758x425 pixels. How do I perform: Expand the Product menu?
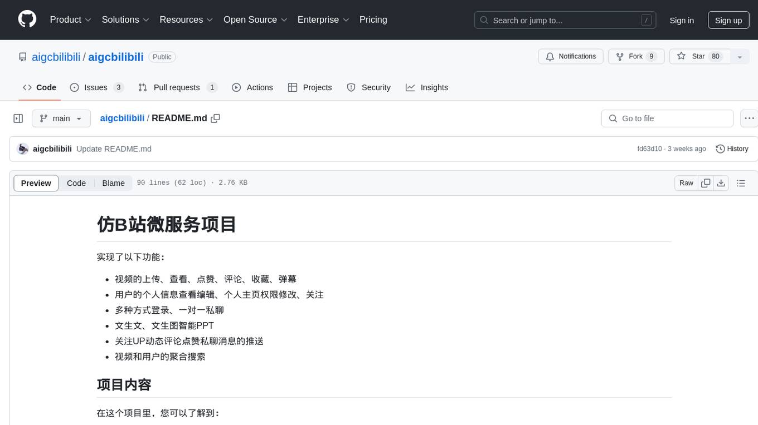coord(71,19)
